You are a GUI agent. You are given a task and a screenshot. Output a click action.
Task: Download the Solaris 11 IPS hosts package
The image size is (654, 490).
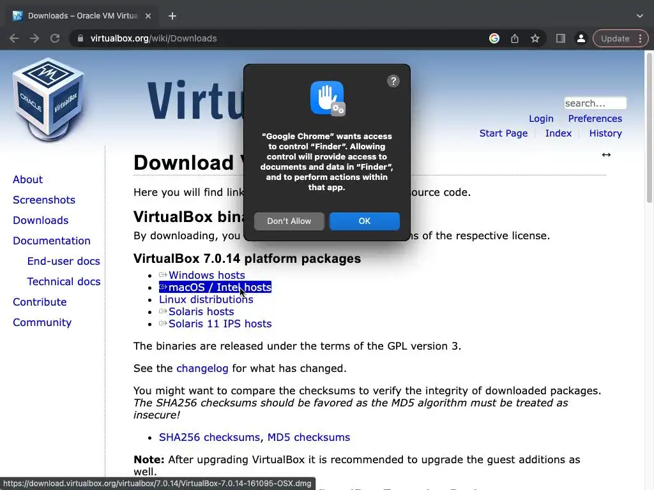tap(215, 323)
